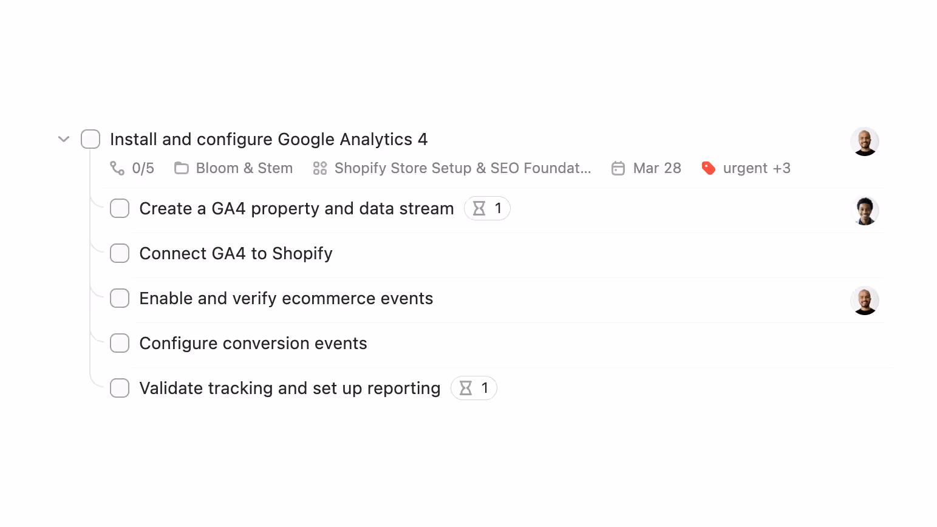
Task: Complete the Configure conversion events subtask
Action: pos(120,343)
